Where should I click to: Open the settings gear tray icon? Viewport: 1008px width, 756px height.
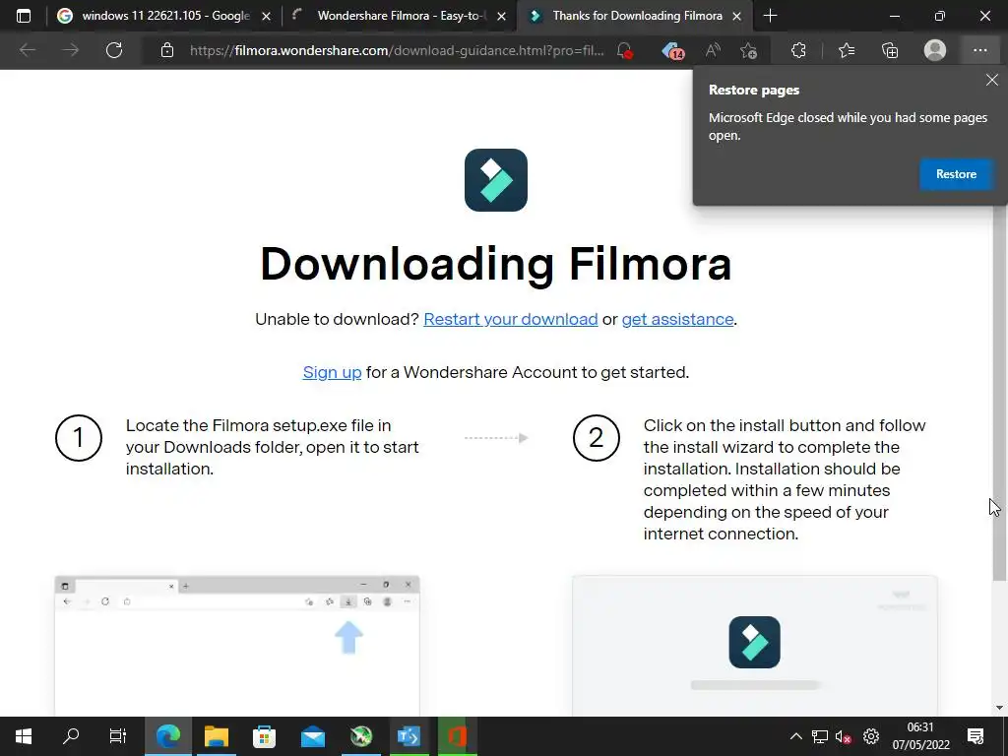click(x=871, y=736)
